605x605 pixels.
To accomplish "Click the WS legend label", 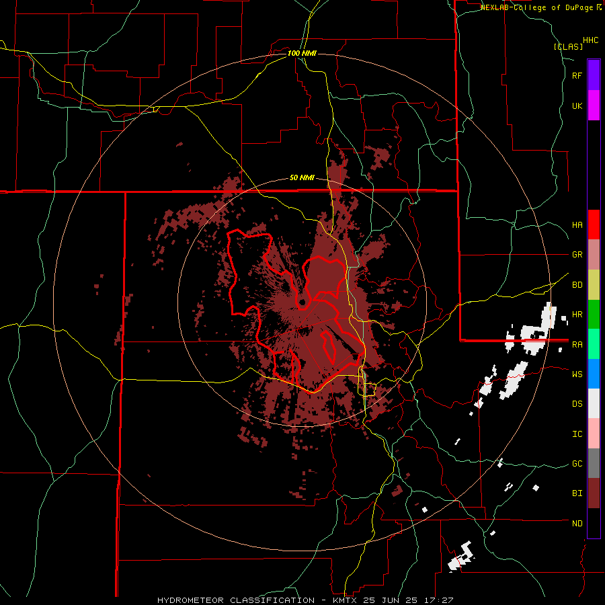I will (577, 374).
